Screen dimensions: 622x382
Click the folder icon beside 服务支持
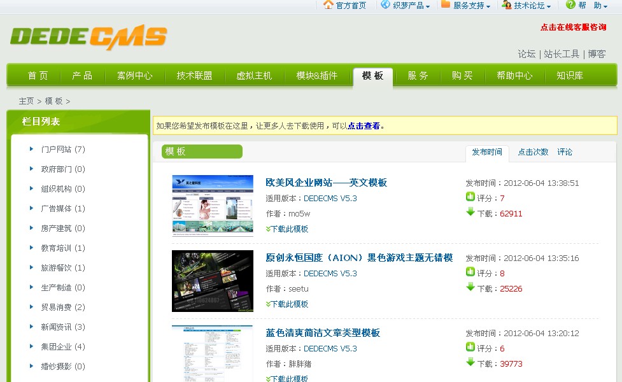(x=446, y=4)
